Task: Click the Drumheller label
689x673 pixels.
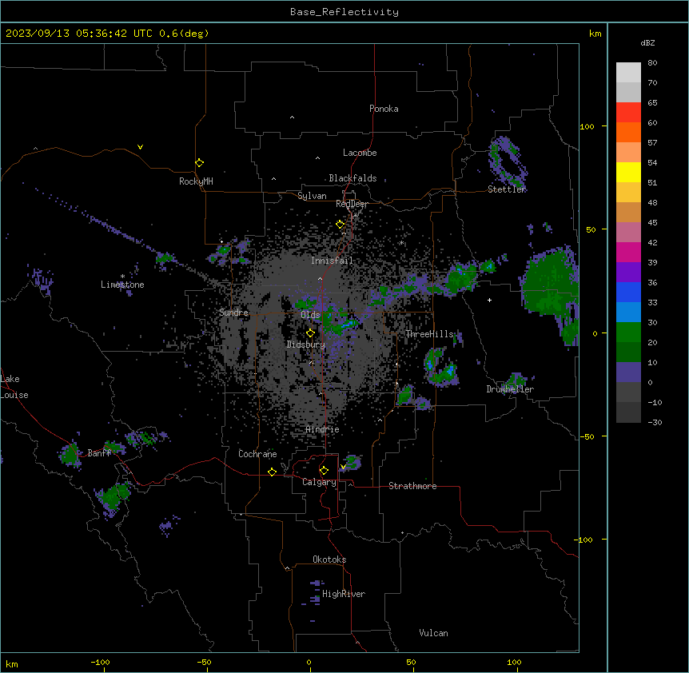Action: click(510, 389)
